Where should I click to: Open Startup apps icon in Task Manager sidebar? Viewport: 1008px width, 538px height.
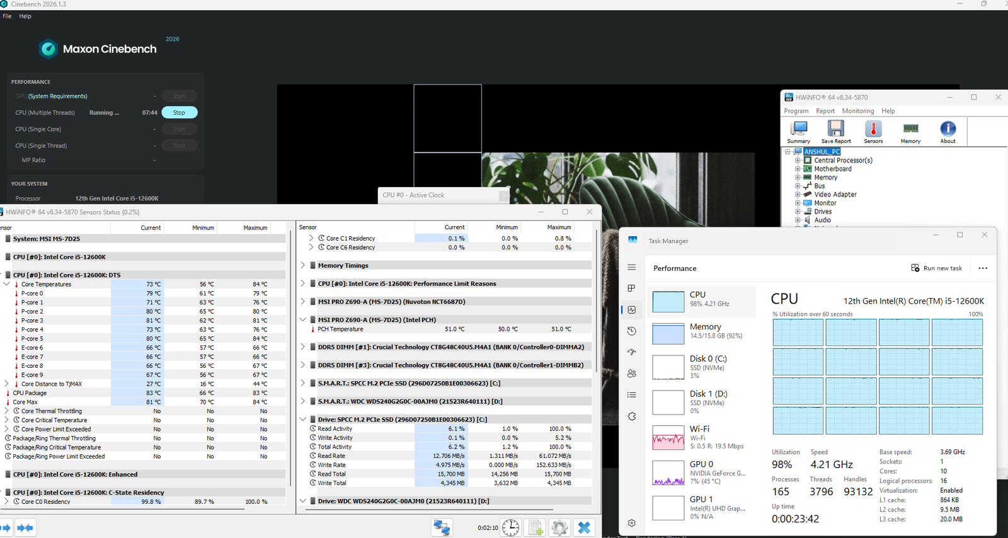(x=632, y=352)
